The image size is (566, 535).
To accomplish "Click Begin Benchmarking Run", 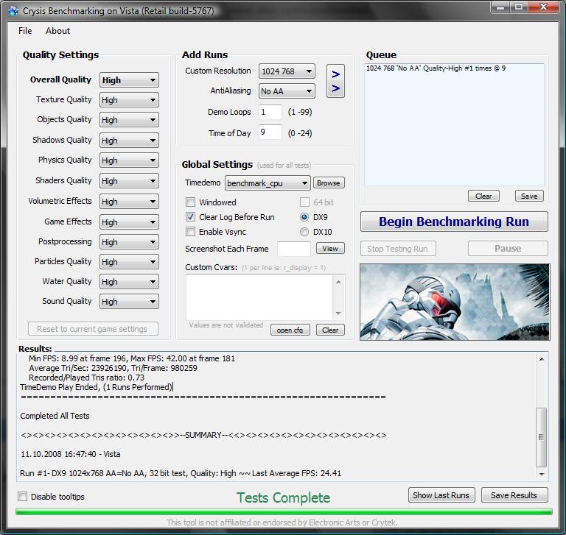I will [x=454, y=222].
